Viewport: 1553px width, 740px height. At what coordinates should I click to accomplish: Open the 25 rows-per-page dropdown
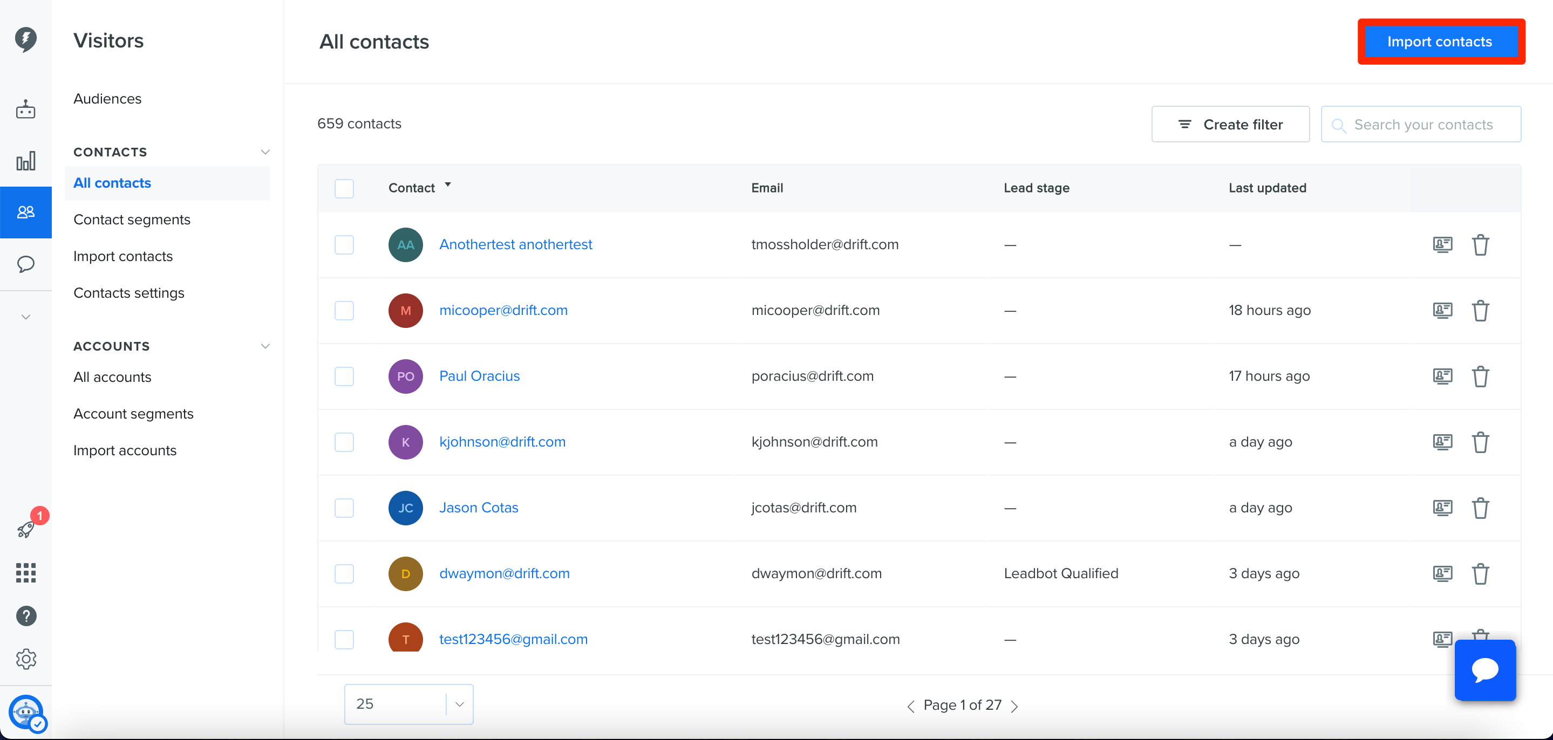point(408,704)
